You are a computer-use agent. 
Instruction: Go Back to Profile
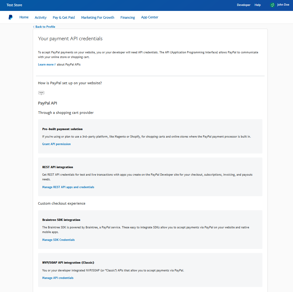(x=45, y=27)
